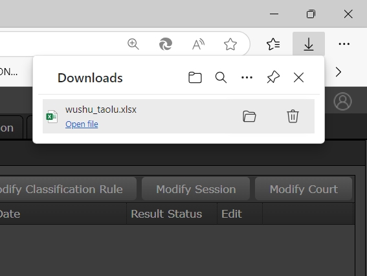
Task: Open browser Settings and more menu
Action: click(x=344, y=44)
